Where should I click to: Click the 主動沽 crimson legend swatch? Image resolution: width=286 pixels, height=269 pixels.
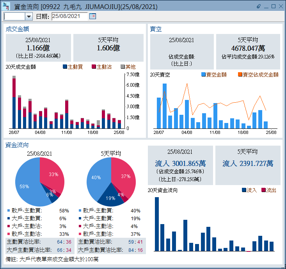tap(94, 67)
